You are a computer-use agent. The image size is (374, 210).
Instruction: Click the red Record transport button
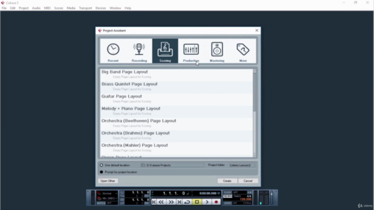coord(216,202)
